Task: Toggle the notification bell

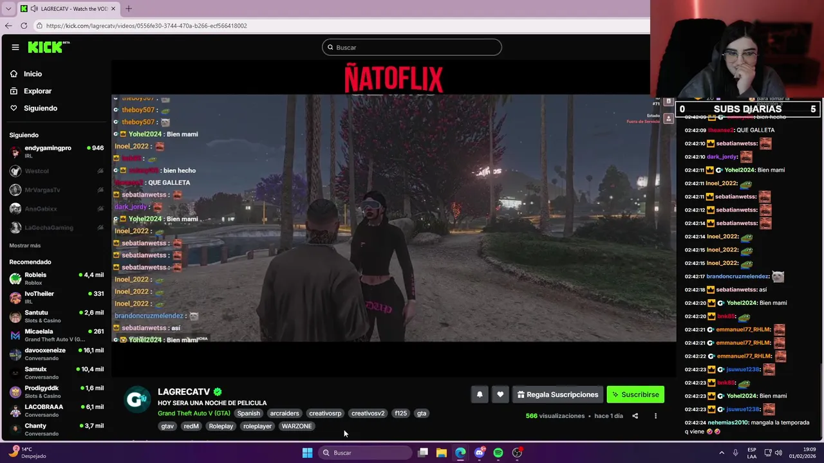Action: [480, 395]
